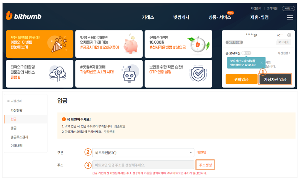
Task: Open the 상품·서비스 menu
Action: tap(220, 17)
